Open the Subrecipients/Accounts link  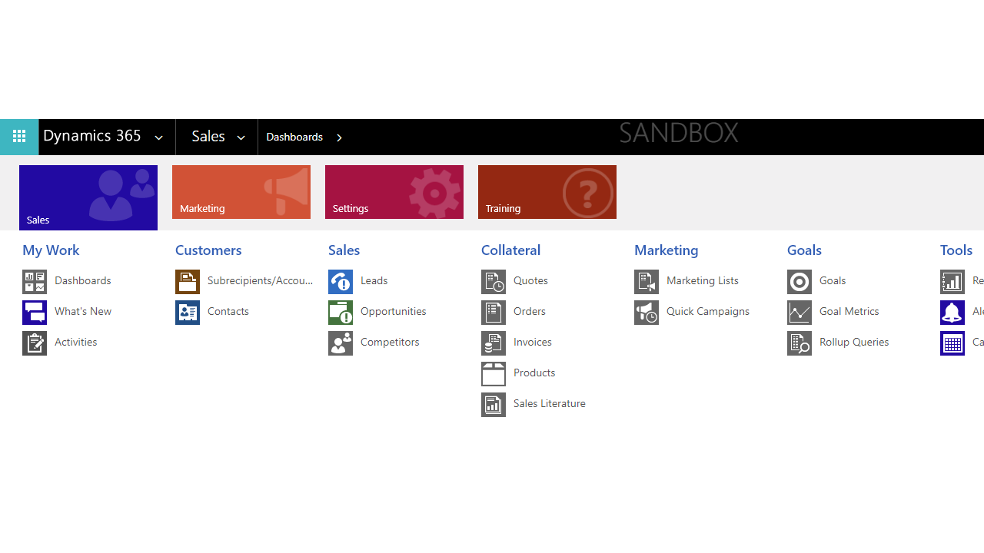point(261,280)
